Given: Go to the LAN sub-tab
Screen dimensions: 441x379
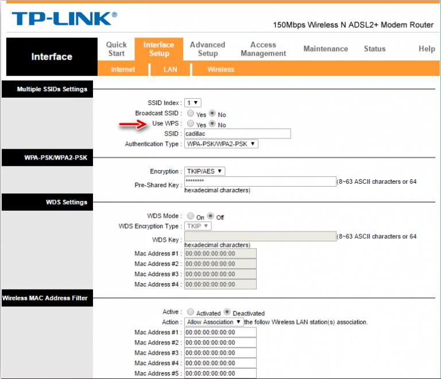Looking at the screenshot, I should pos(171,69).
